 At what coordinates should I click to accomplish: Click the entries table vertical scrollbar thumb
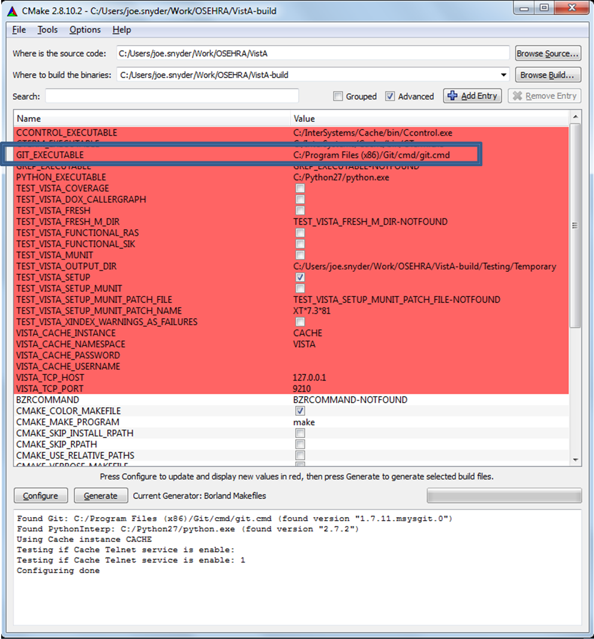click(x=576, y=225)
